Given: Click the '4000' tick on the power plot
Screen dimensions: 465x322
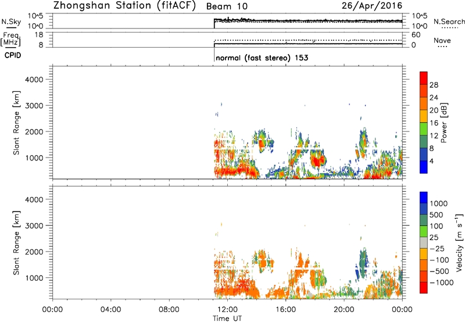Looking at the screenshot, I should pos(34,80).
